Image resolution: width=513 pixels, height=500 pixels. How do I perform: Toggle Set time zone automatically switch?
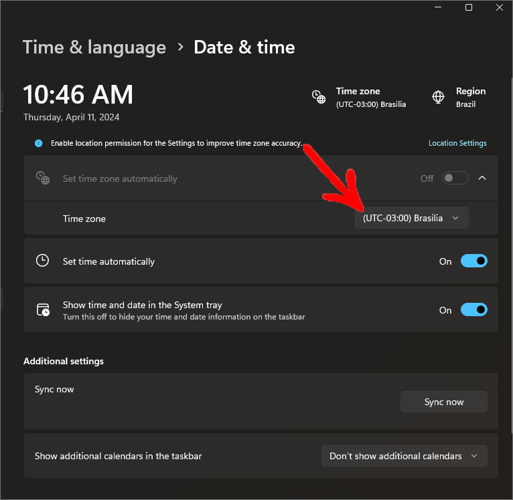pos(455,178)
